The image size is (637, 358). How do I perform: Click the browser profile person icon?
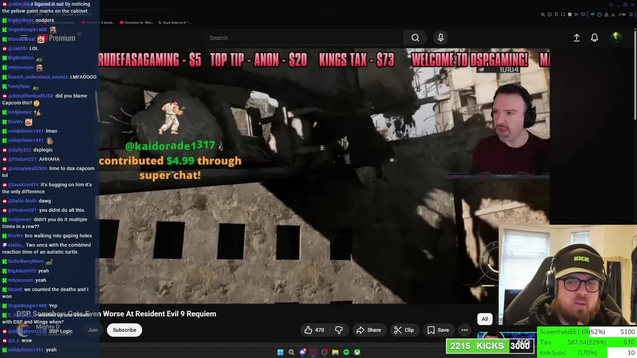tap(606, 14)
